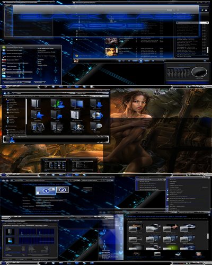Open the My Music folder with disc icon
The height and width of the screenshot is (265, 212).
pos(96,116)
